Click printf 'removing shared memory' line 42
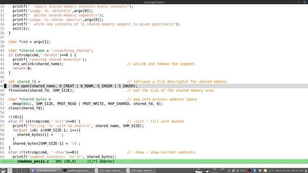Image resolution: width=308 pixels, height=173 pixels. 50,60
